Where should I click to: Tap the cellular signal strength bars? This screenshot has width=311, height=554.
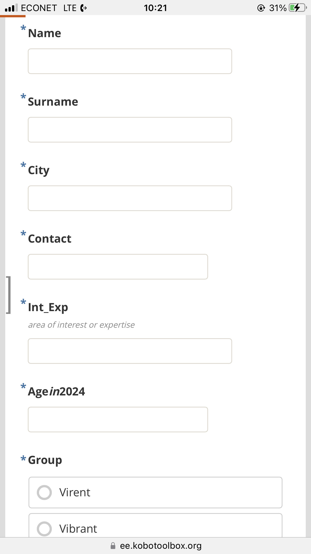11,8
